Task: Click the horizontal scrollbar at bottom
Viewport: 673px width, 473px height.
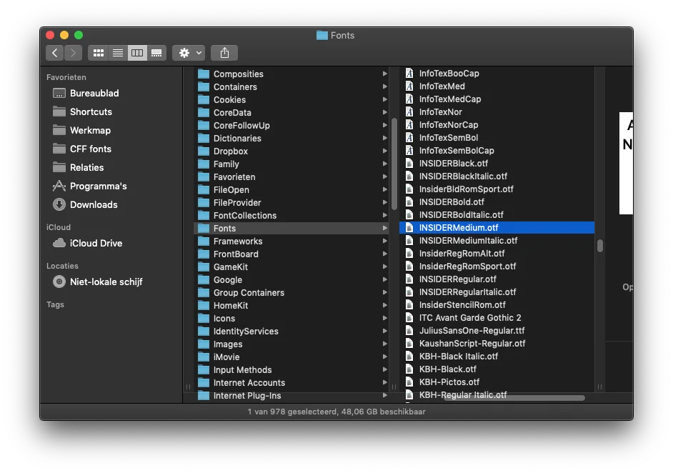Action: (x=514, y=398)
